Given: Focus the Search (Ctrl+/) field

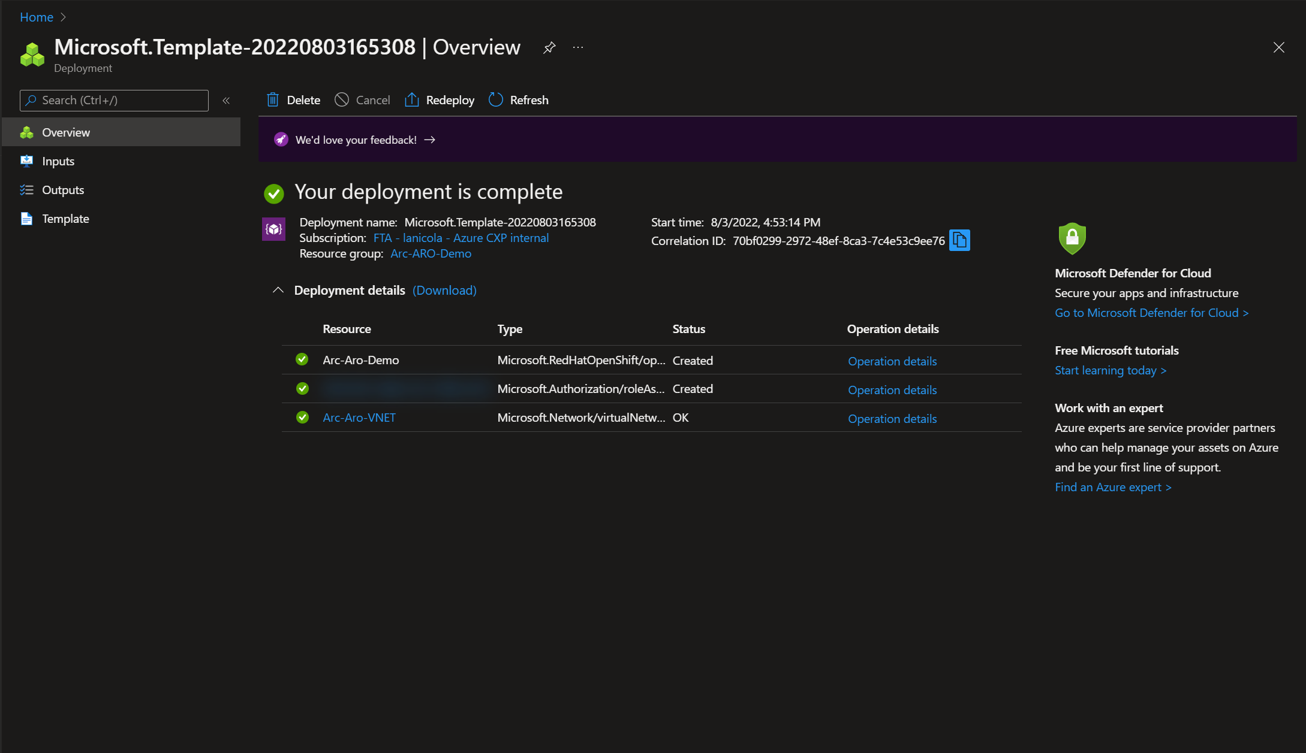Looking at the screenshot, I should [114, 101].
